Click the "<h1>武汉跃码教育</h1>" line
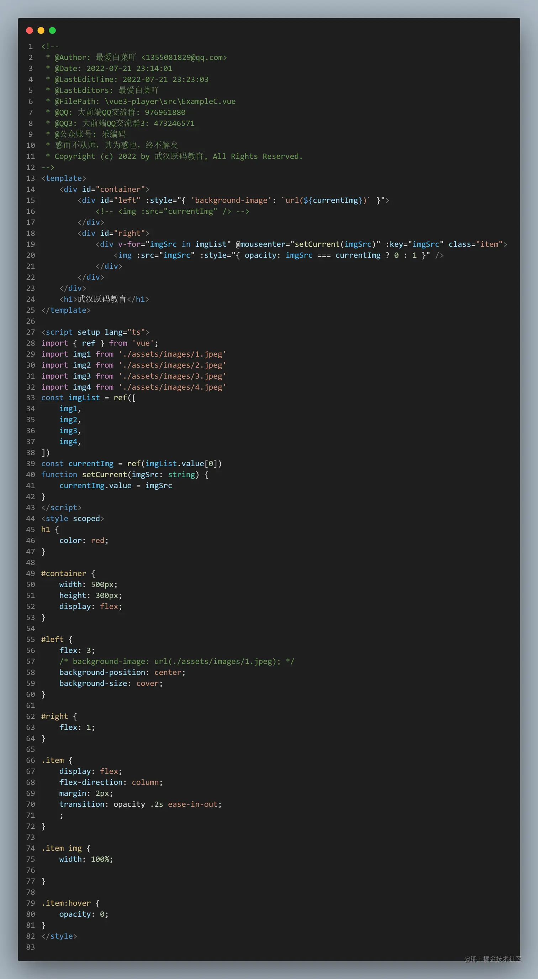The width and height of the screenshot is (538, 979). click(104, 300)
